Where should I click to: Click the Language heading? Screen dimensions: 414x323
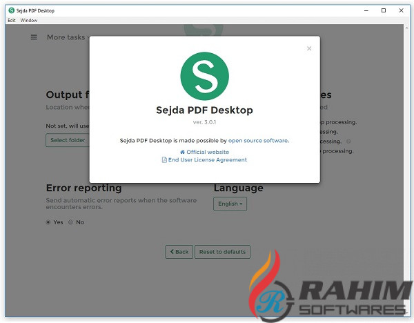click(x=239, y=188)
